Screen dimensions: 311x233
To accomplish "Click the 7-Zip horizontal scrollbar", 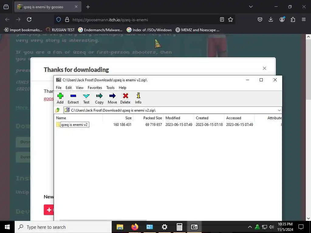I will (103, 220).
